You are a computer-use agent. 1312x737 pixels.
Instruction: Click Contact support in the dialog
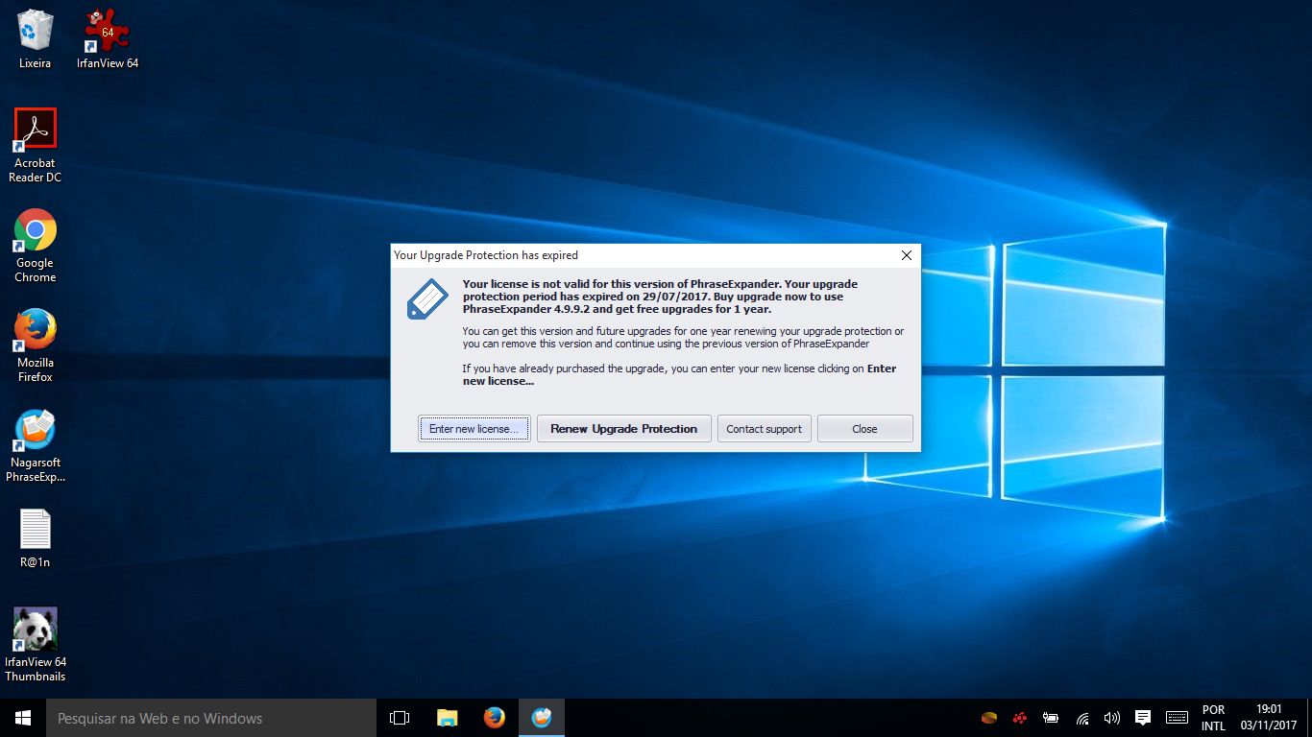point(764,429)
